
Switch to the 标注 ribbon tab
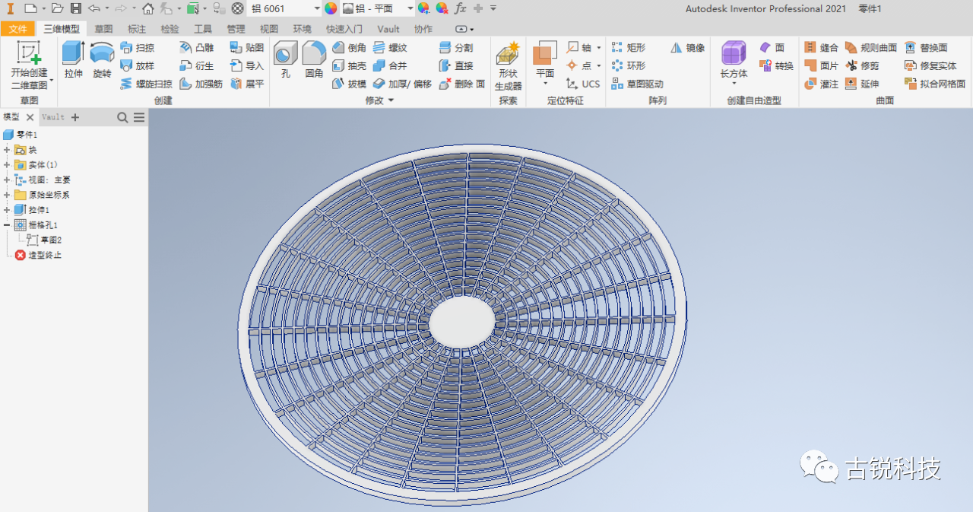(x=137, y=29)
